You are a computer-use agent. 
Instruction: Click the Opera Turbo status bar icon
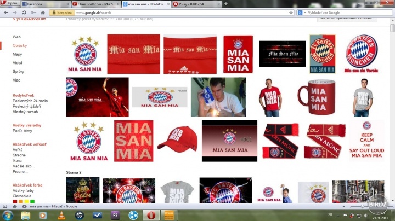25,206
